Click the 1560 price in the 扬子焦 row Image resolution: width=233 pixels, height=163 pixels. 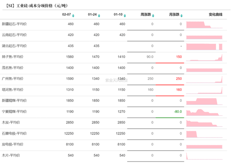70,57
